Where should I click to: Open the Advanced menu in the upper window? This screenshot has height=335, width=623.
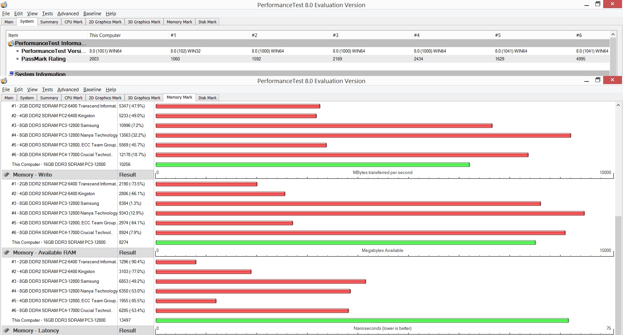[68, 14]
